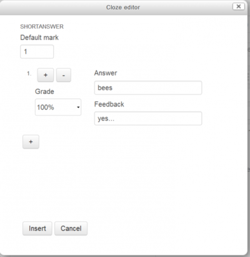
Task: Click the Feedback label text
Action: [109, 104]
